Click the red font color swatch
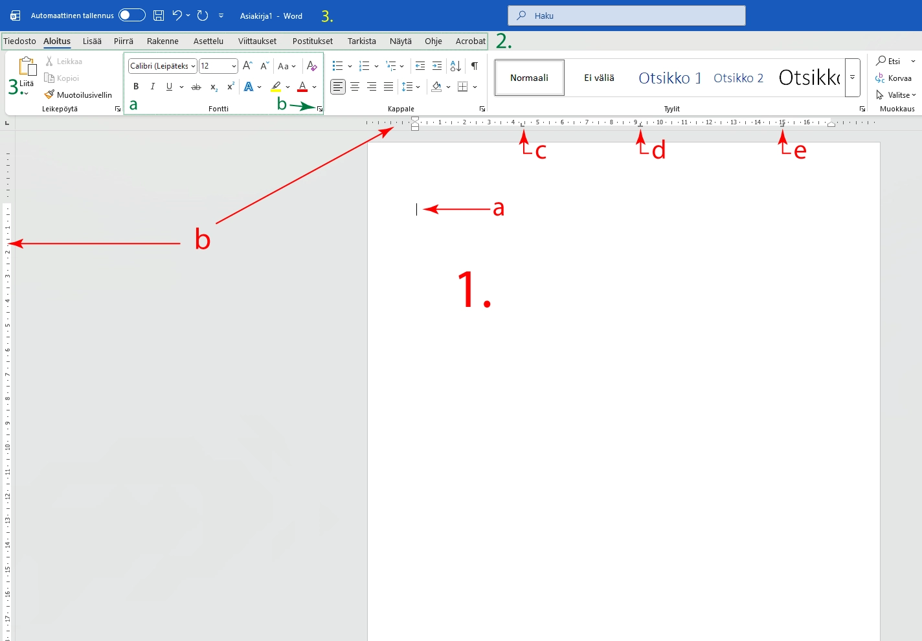Image resolution: width=922 pixels, height=641 pixels. coord(302,87)
